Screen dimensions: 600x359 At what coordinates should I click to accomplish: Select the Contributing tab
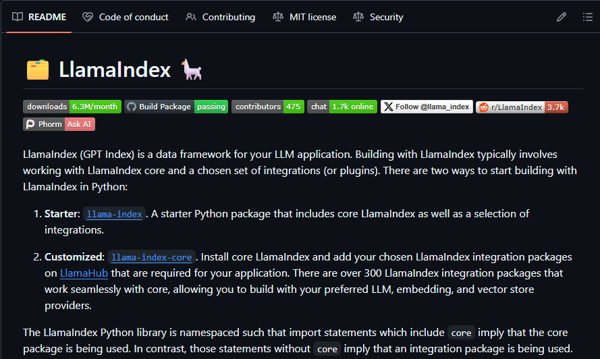click(x=228, y=17)
